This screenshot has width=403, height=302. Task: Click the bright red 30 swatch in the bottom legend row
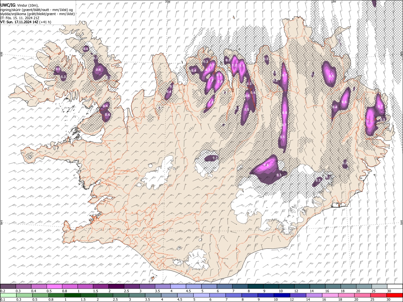pos(394,295)
